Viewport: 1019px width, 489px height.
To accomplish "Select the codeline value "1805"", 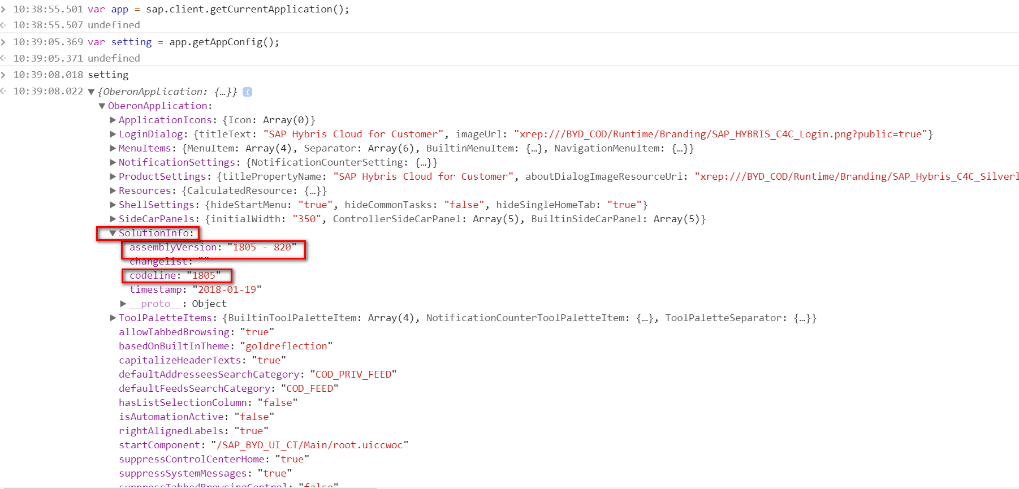I will pos(204,275).
